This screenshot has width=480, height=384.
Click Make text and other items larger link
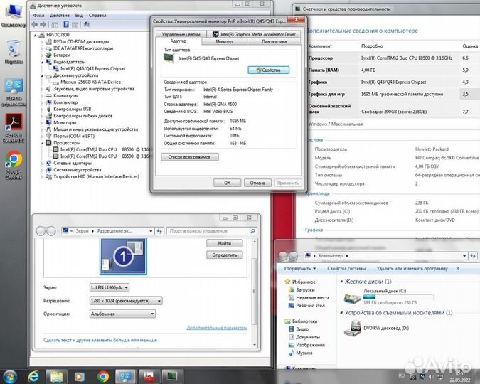coord(100,340)
